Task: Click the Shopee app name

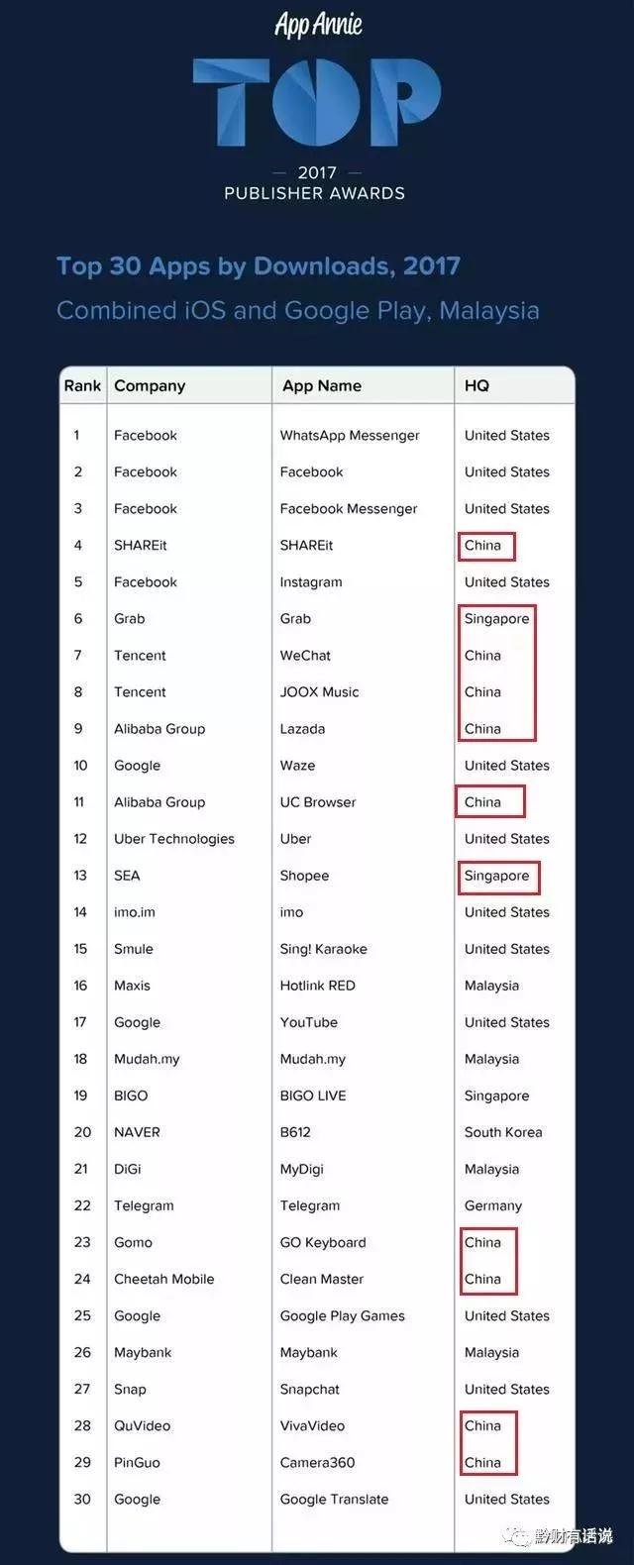Action: click(x=304, y=877)
